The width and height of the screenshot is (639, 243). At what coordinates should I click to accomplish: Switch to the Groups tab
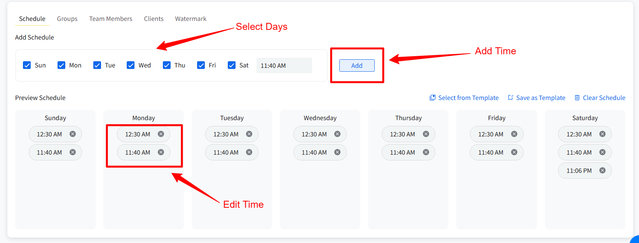click(67, 19)
